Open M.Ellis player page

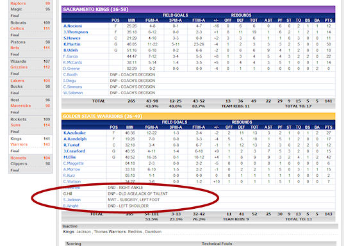(69, 157)
